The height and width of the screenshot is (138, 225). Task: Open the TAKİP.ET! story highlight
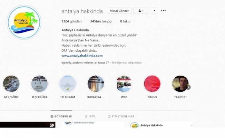tap(180, 84)
